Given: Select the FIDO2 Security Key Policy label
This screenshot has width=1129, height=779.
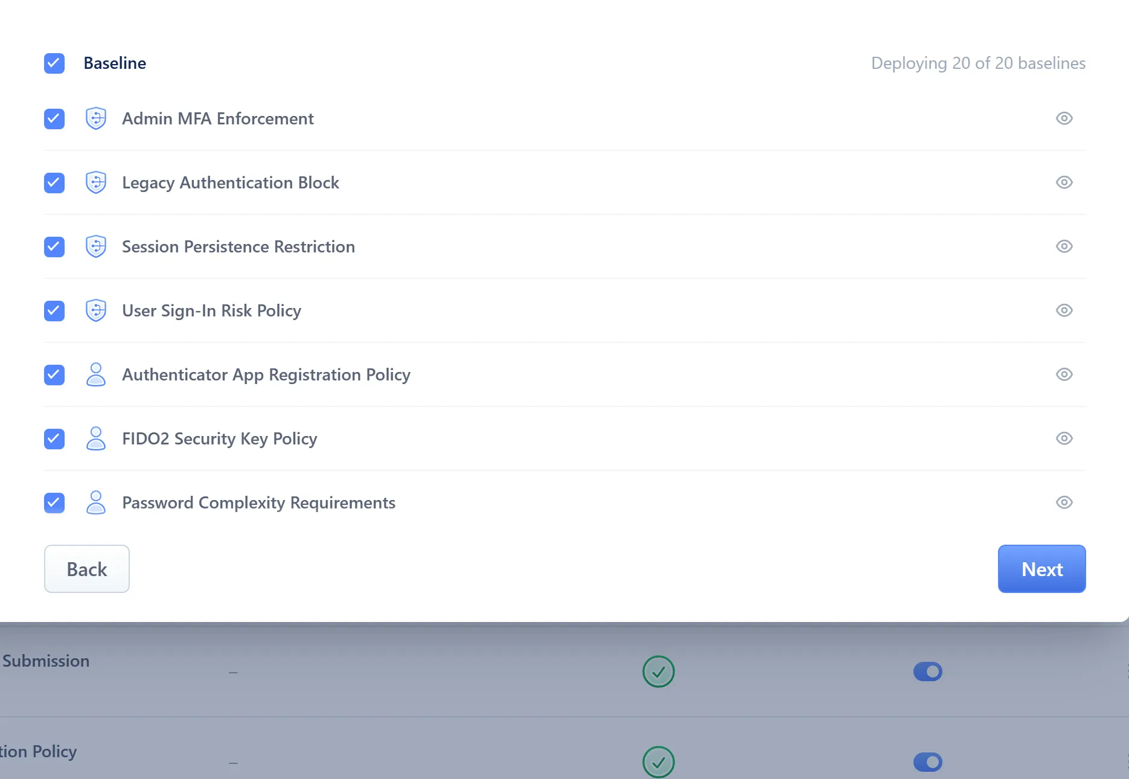Looking at the screenshot, I should coord(220,439).
